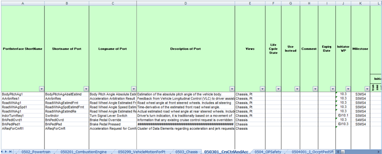Select Initiator VP cell ID/10.1

343,116
